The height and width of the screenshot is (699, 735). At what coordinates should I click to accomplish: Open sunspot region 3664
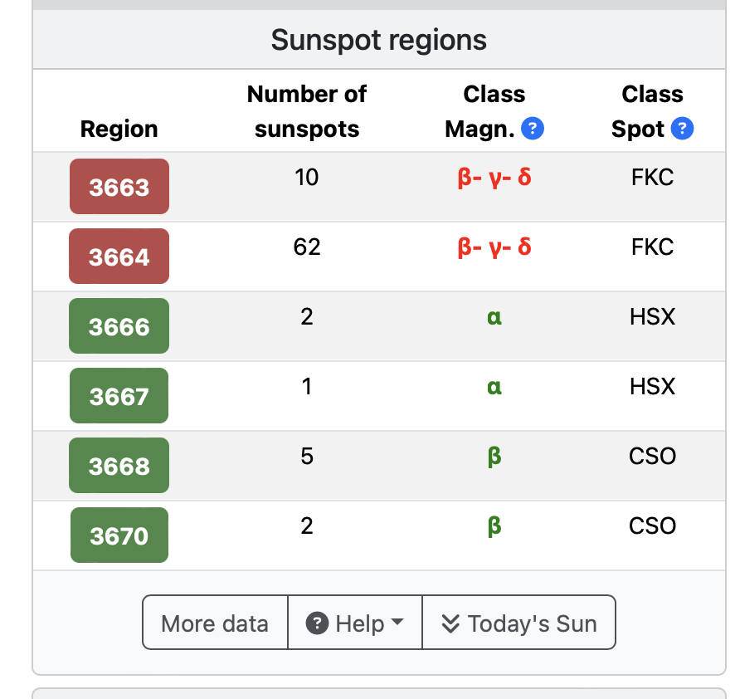tap(119, 257)
